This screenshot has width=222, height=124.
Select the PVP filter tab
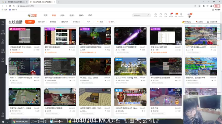88,22
